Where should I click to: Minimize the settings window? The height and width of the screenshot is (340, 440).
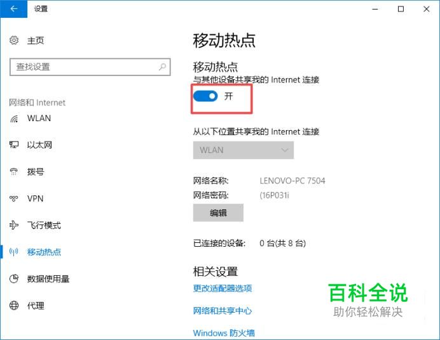click(375, 9)
